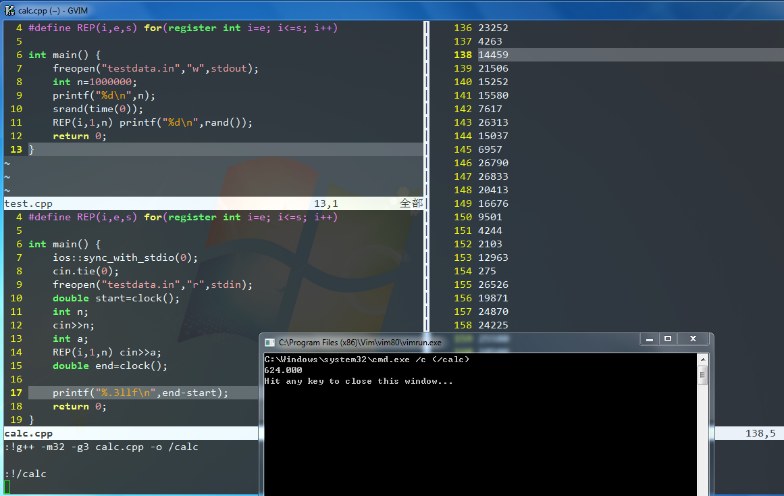The width and height of the screenshot is (784, 496).
Task: Click the cin>>n line in calc.cpp
Action: [x=73, y=325]
